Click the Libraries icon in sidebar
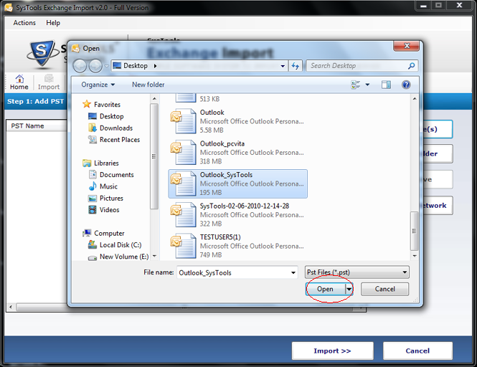 [x=87, y=163]
